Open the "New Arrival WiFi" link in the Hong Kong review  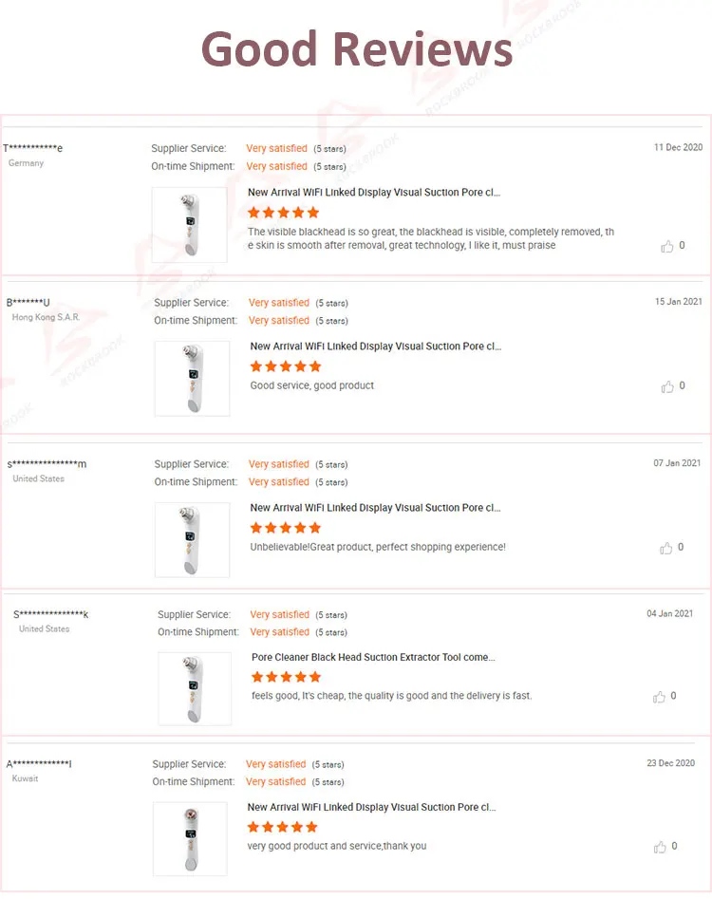(376, 346)
